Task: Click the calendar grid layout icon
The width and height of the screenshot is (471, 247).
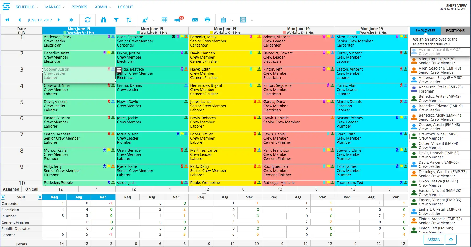Action: tap(243, 20)
